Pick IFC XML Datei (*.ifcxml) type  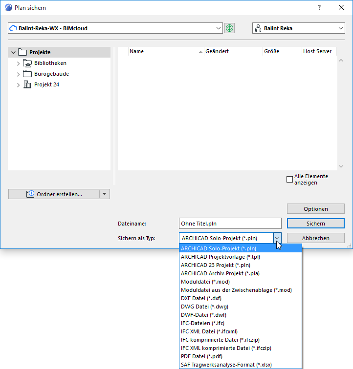(240, 331)
